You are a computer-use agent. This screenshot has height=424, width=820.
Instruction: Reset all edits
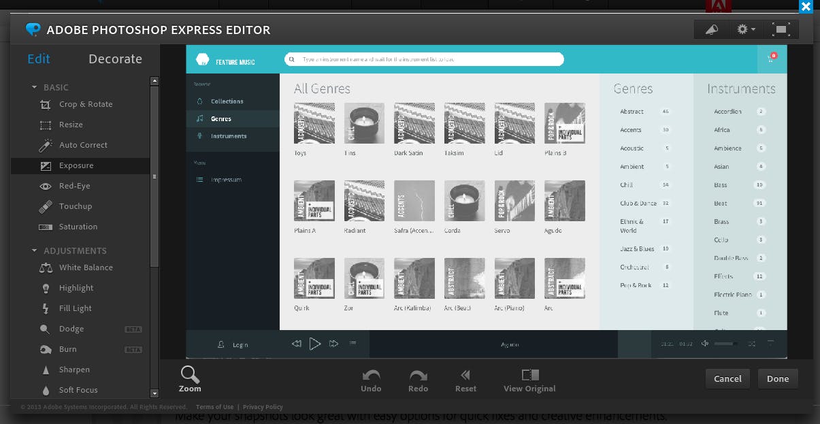click(x=465, y=380)
